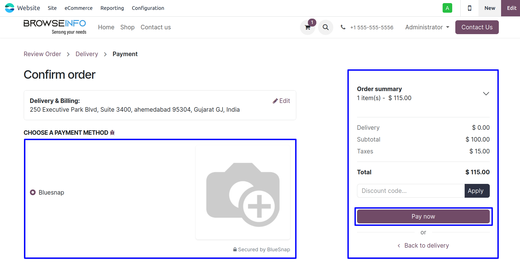Image resolution: width=520 pixels, height=262 pixels.
Task: Open the Reporting menu
Action: pyautogui.click(x=112, y=8)
